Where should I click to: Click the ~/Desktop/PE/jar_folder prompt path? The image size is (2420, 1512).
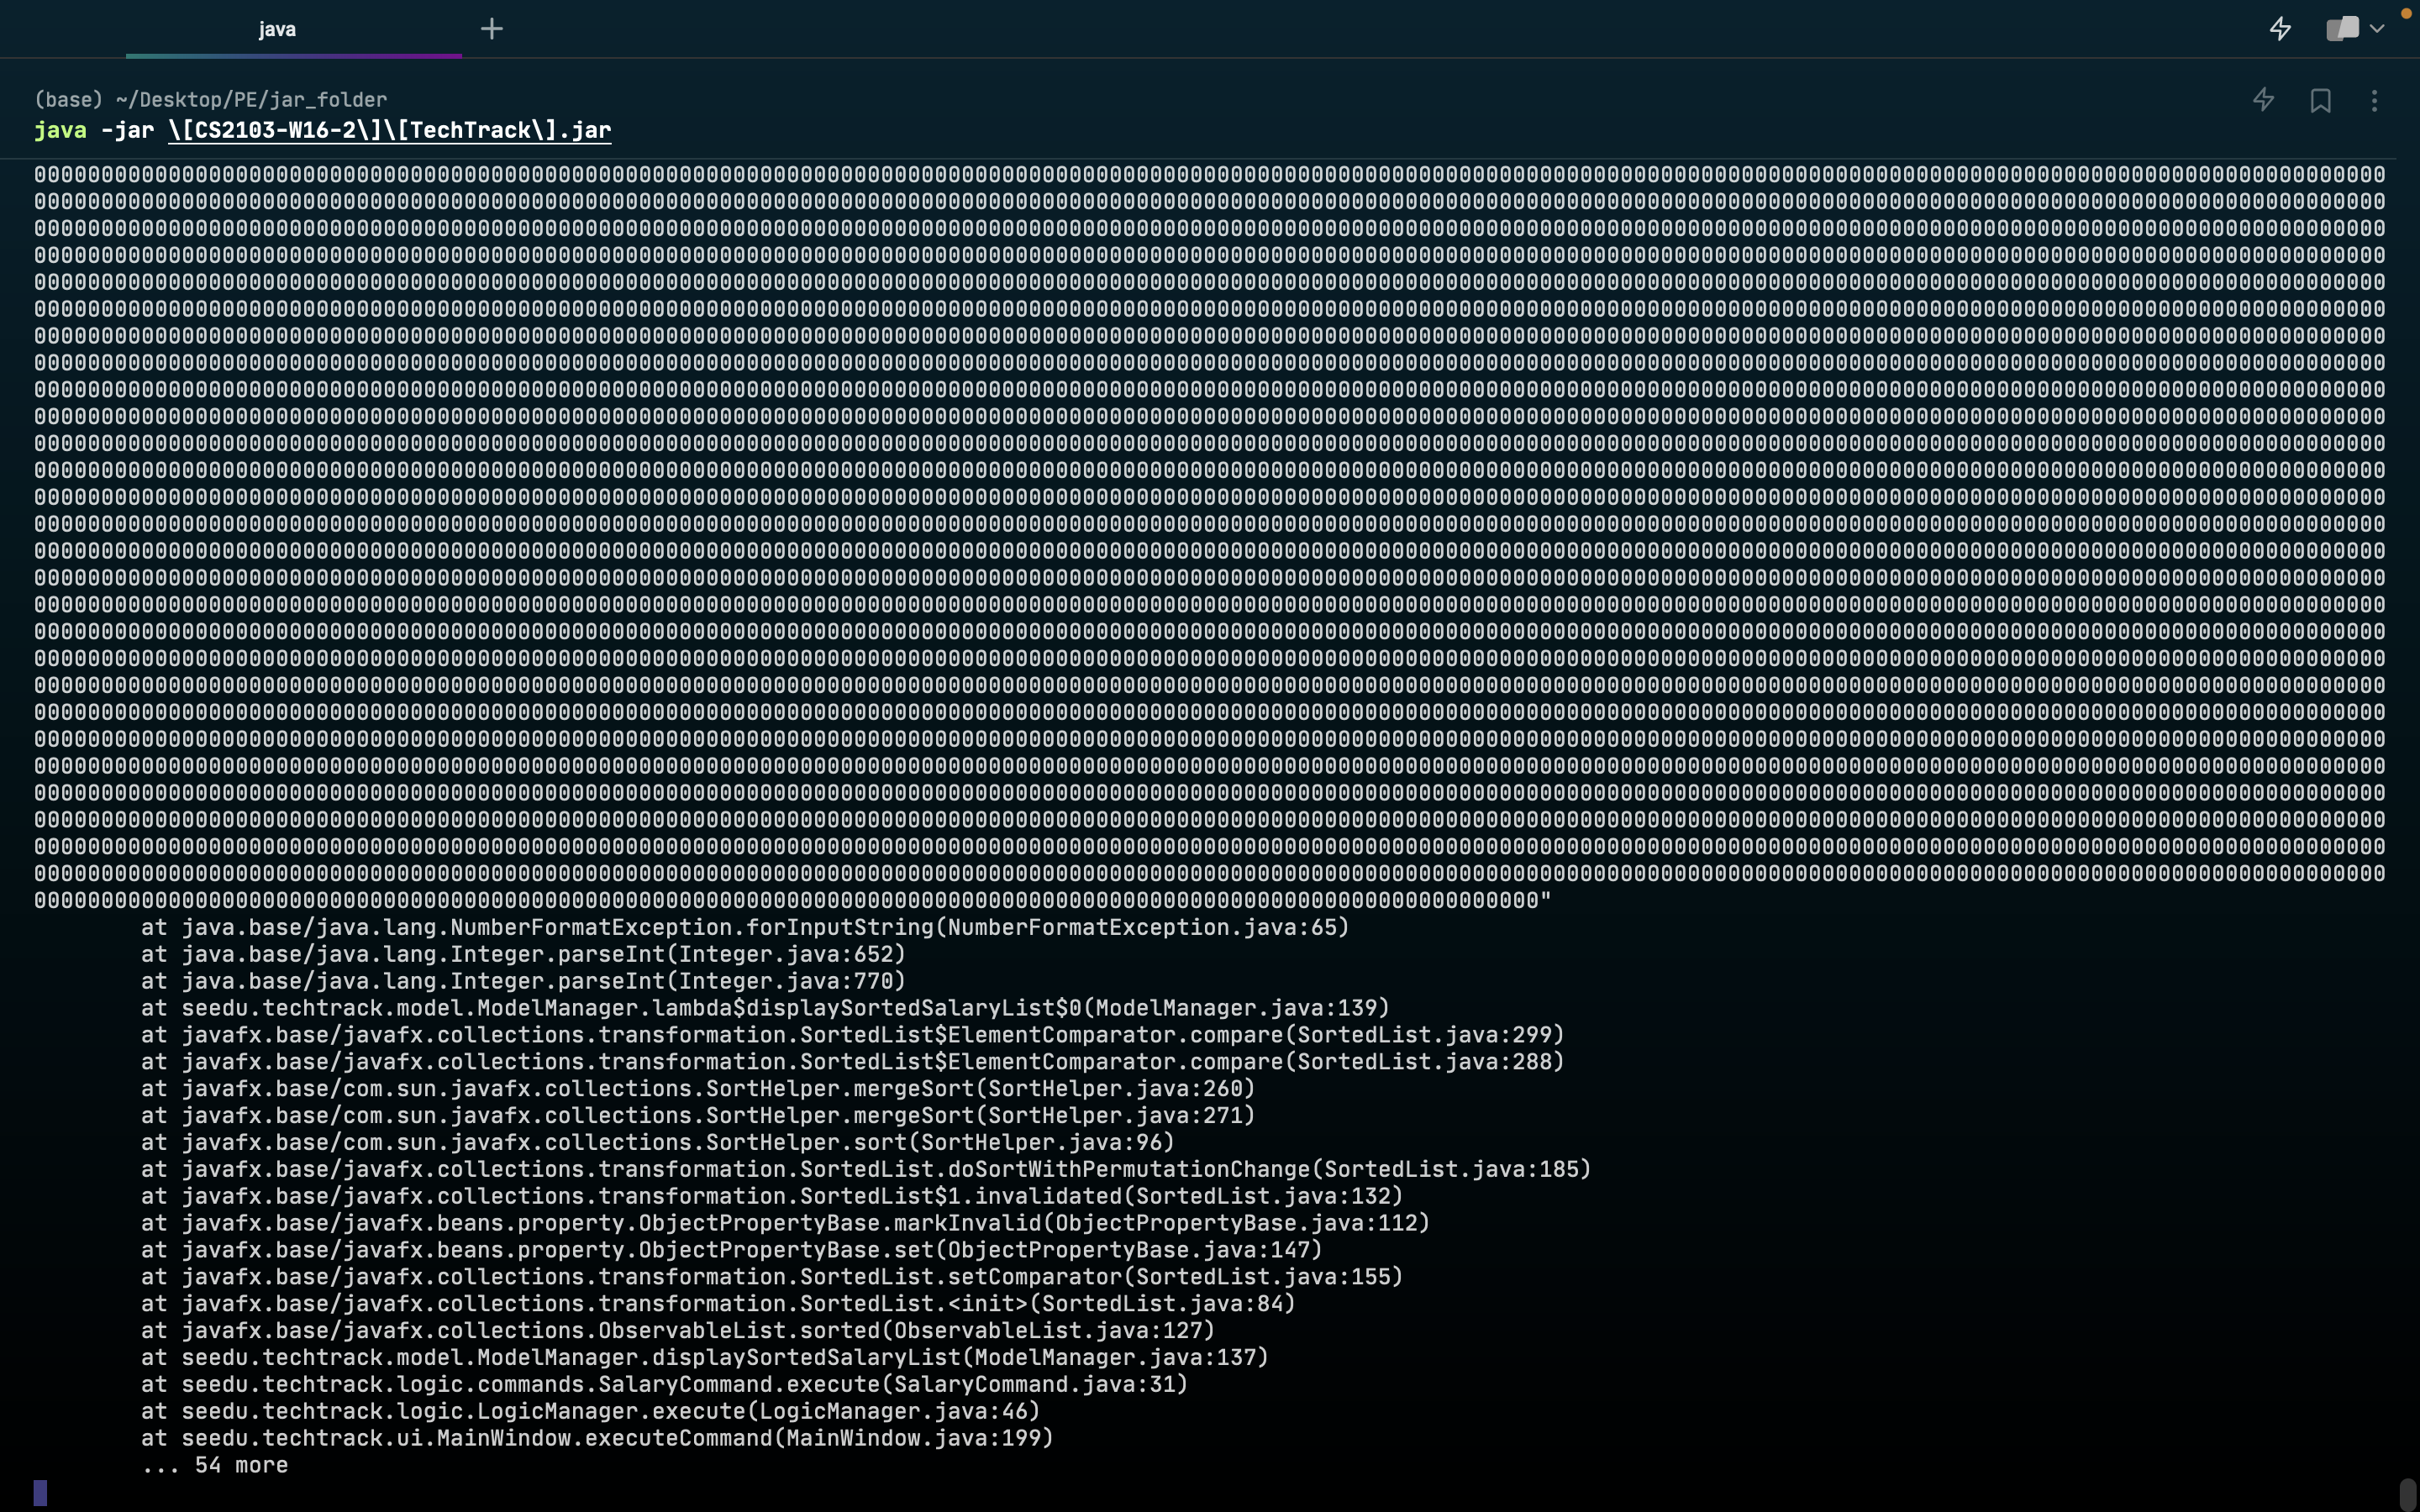tap(250, 99)
